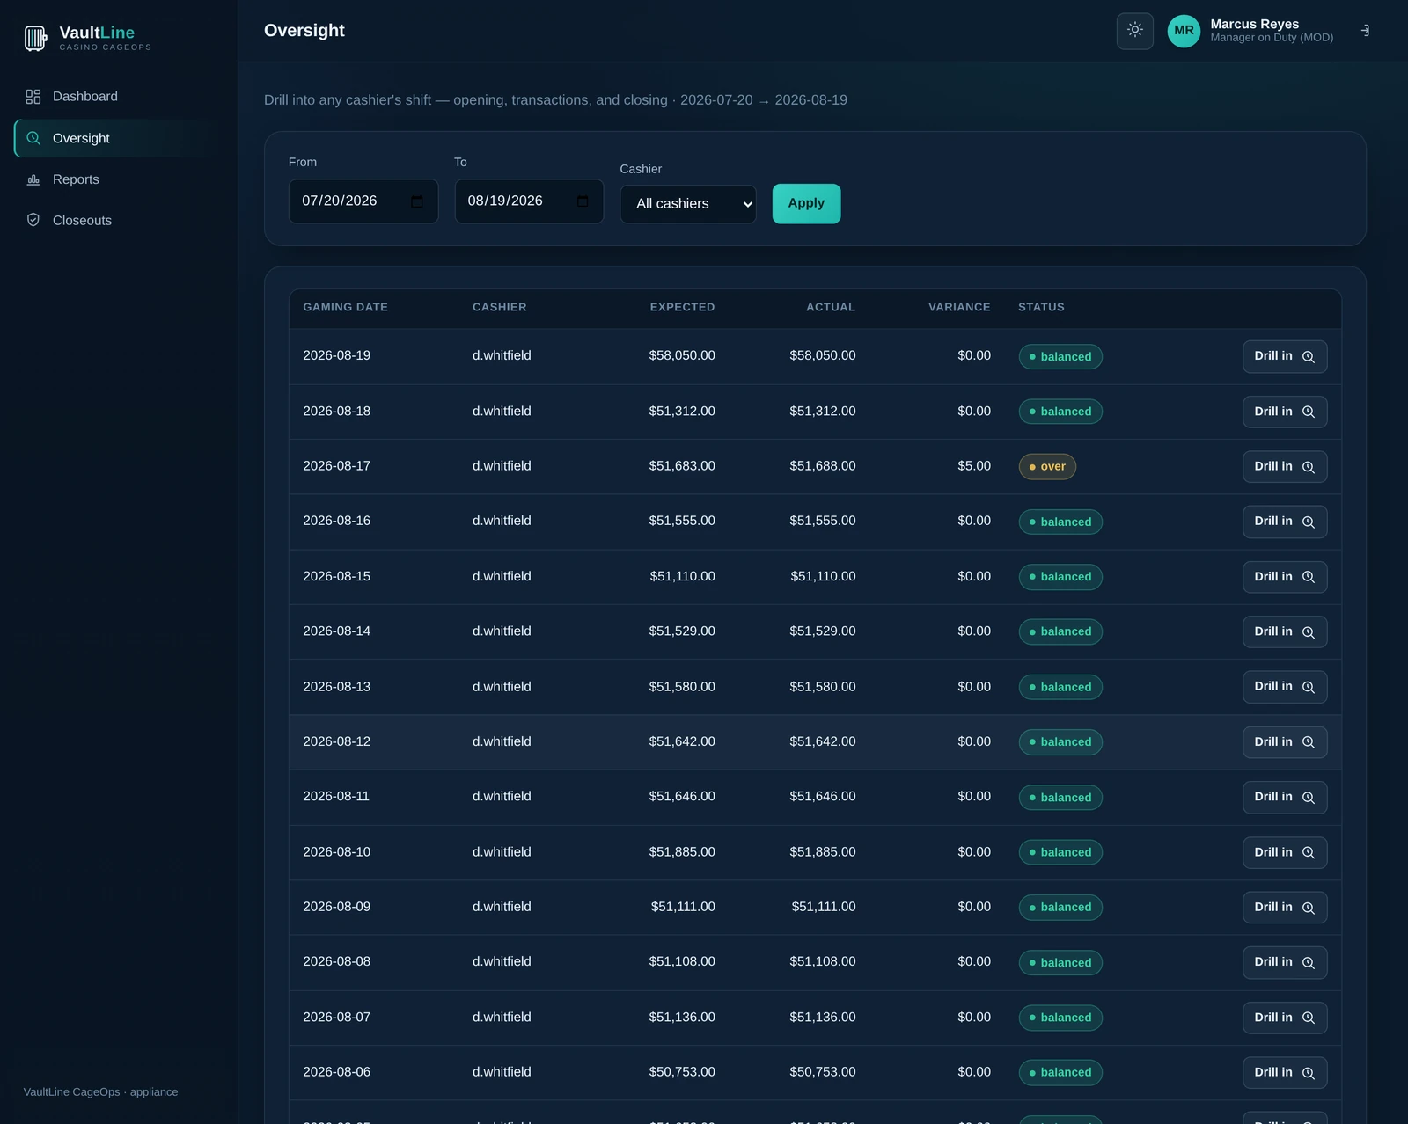
Task: Apply the date and cashier filters
Action: point(806,203)
